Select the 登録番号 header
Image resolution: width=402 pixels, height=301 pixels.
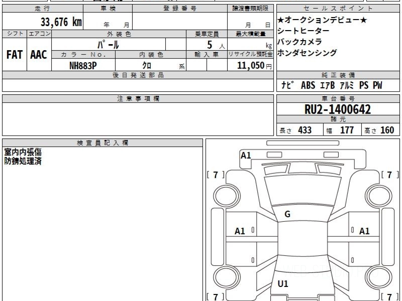click(x=180, y=9)
